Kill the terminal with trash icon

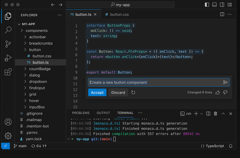pyautogui.click(x=216, y=113)
